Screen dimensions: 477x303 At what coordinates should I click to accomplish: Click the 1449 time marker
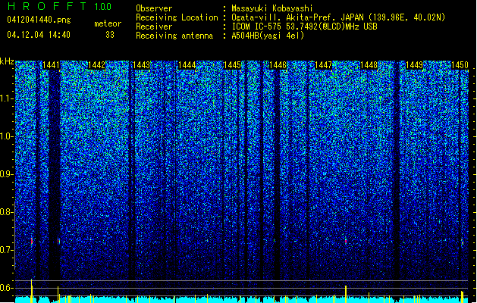(414, 65)
